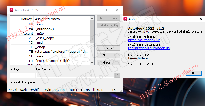Click the arrow button beside New Macro field
This screenshot has height=106, width=205.
pos(118,75)
